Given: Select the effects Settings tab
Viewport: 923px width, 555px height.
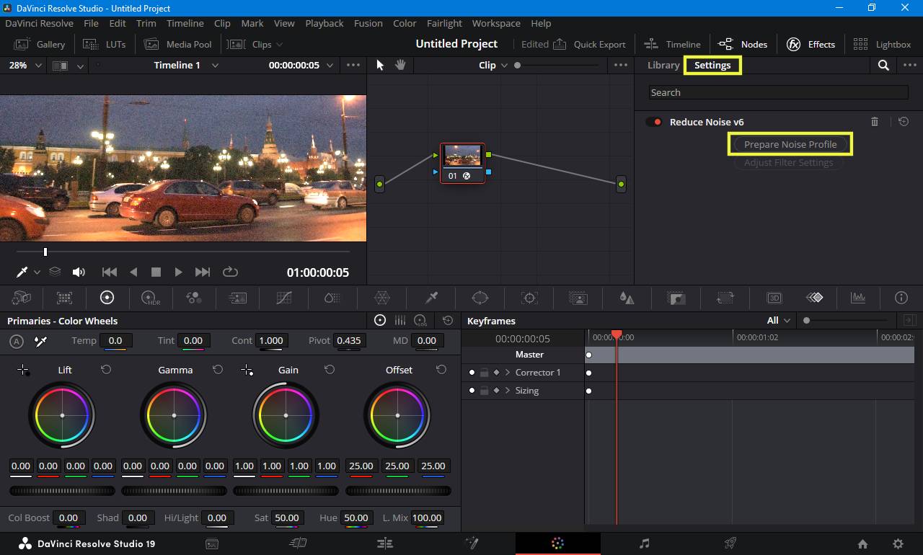Looking at the screenshot, I should point(712,65).
